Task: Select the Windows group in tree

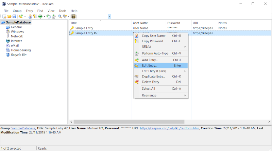Action: pos(17,32)
